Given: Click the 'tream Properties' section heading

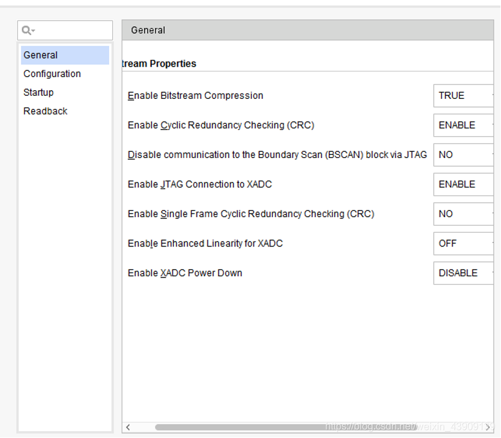Looking at the screenshot, I should [159, 63].
